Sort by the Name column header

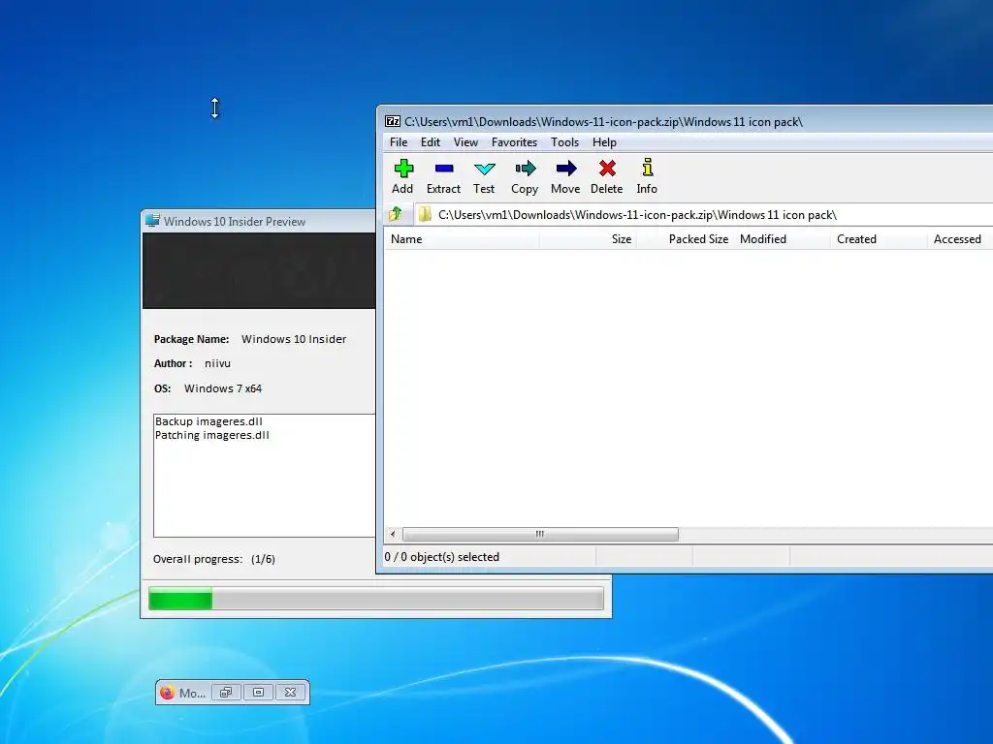pyautogui.click(x=462, y=239)
